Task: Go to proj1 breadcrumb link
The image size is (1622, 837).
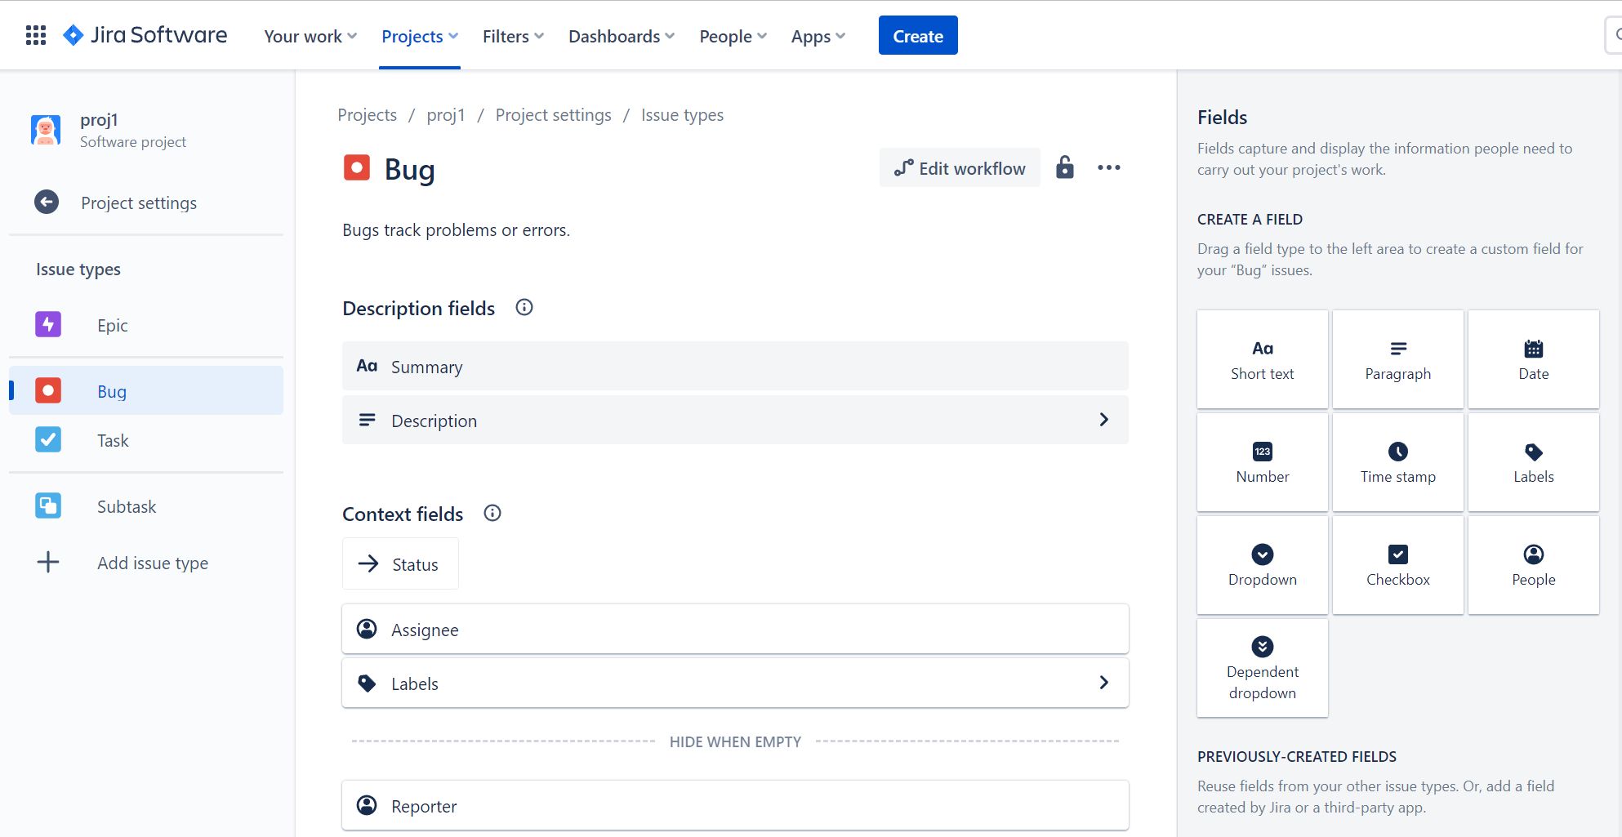Action: tap(446, 115)
